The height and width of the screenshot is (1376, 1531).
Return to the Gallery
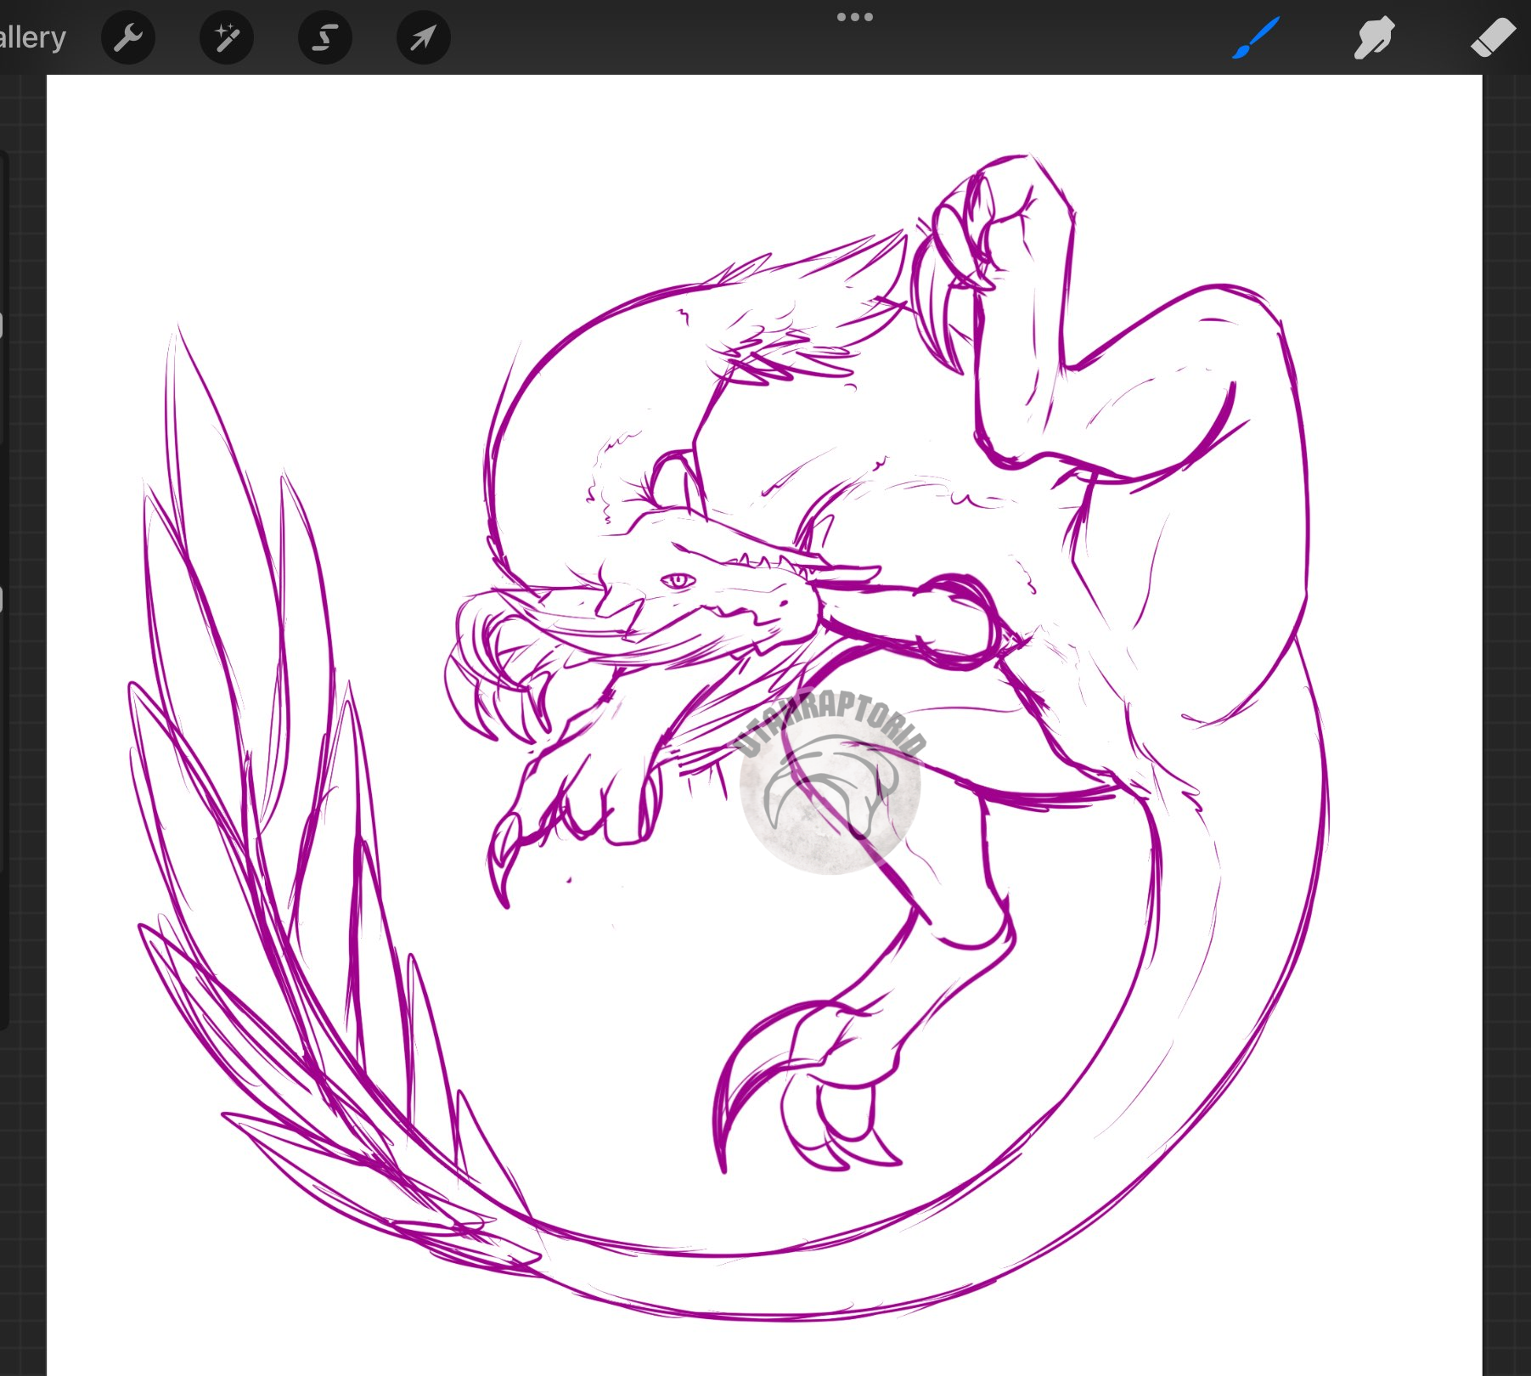click(32, 37)
